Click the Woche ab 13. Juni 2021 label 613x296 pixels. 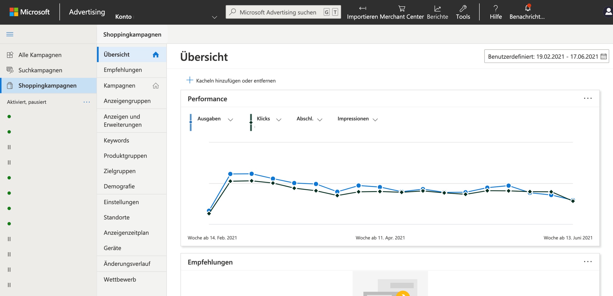pos(568,238)
